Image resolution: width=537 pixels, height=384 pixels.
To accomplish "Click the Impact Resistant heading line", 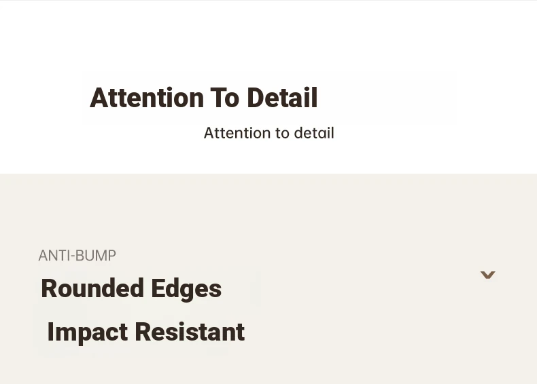I will click(146, 332).
